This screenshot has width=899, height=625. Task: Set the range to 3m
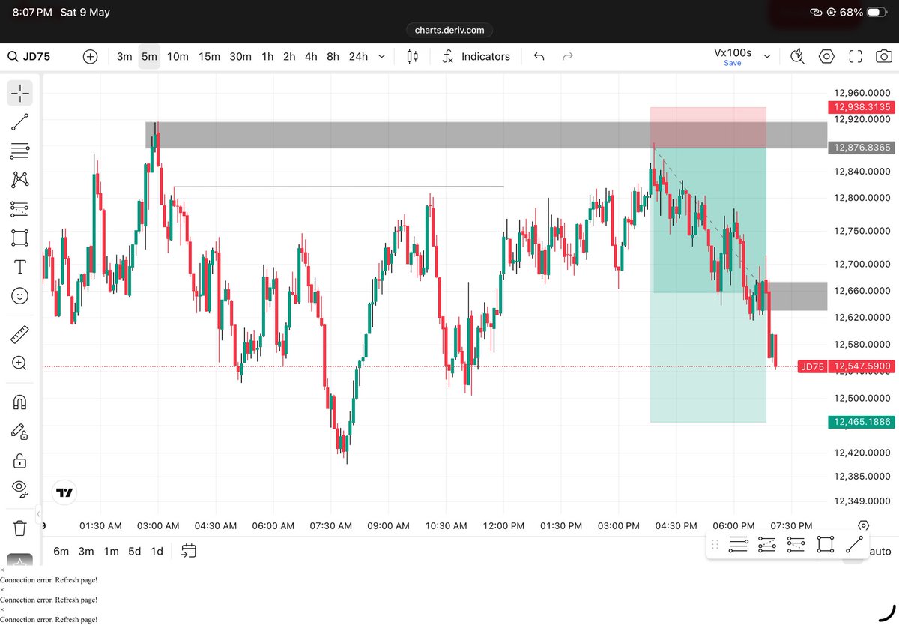point(86,551)
